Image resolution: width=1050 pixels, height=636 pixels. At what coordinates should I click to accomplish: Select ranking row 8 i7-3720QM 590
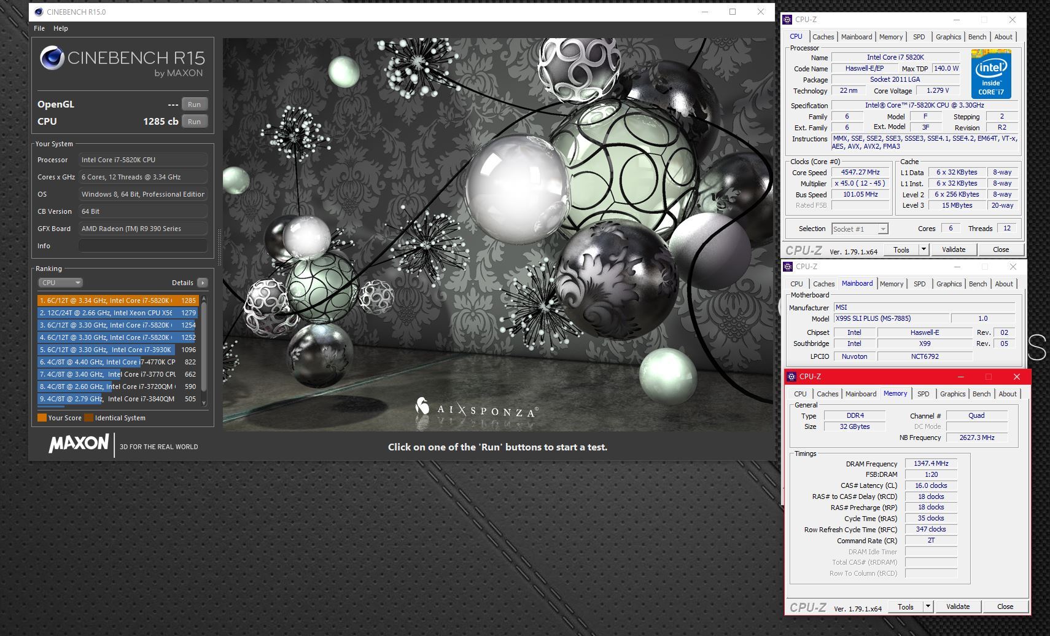coord(118,387)
